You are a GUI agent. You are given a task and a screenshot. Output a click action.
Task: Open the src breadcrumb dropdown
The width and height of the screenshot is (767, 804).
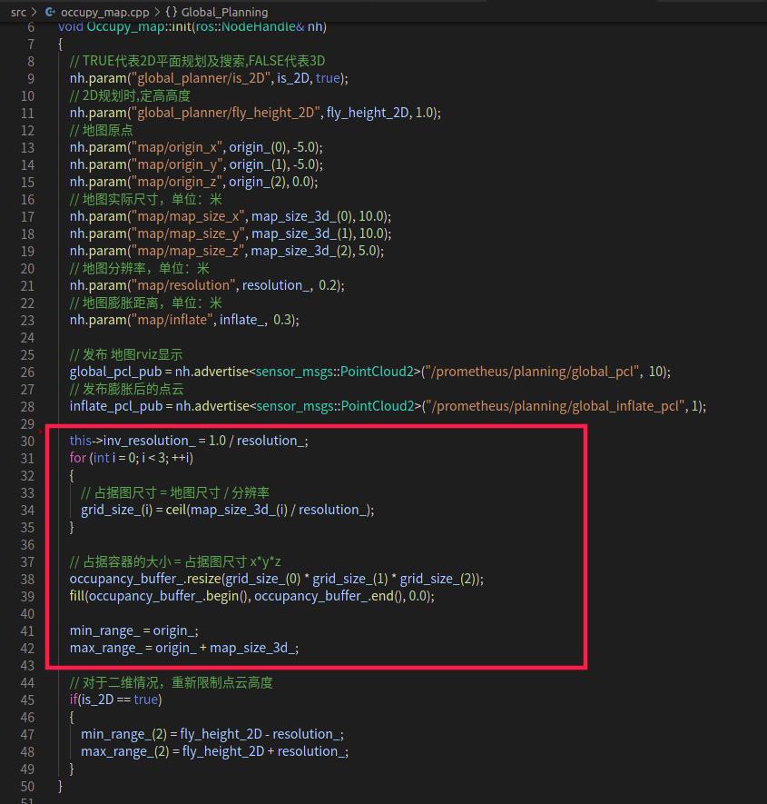[x=16, y=12]
